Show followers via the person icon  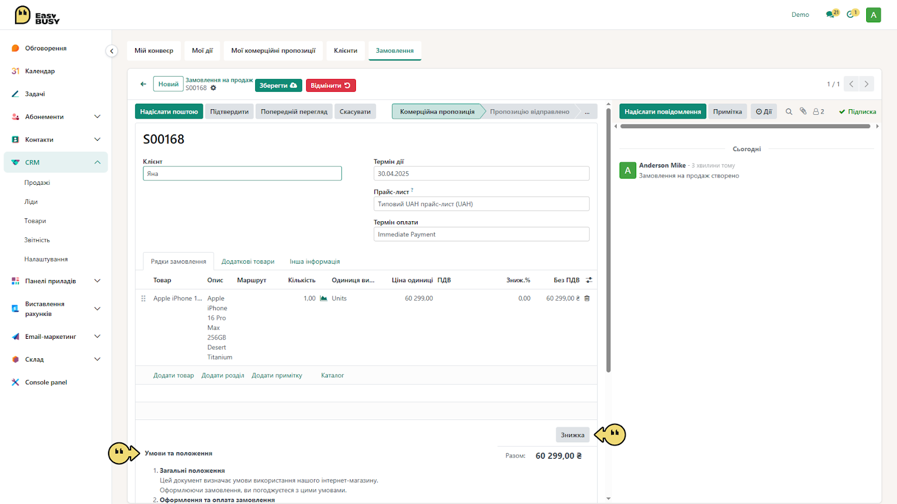819,111
